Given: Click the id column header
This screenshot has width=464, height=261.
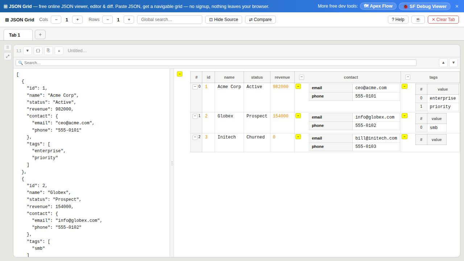Looking at the screenshot, I should [x=208, y=77].
